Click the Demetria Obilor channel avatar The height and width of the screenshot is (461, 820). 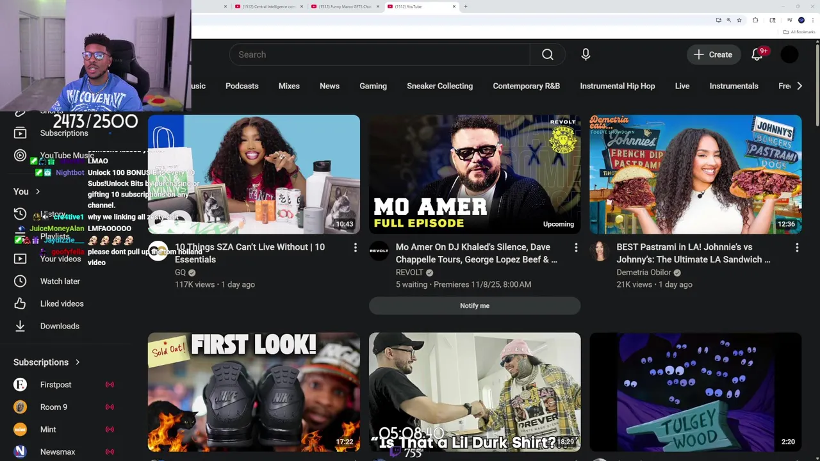(600, 250)
